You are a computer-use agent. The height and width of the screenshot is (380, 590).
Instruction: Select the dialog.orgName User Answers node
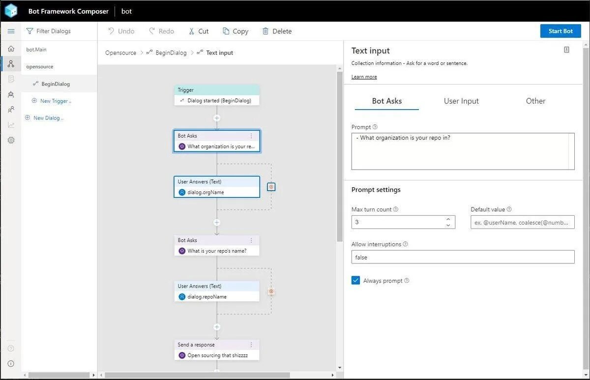click(x=217, y=187)
